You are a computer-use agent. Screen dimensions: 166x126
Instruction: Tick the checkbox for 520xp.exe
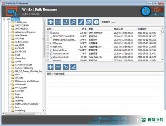coord(48,43)
